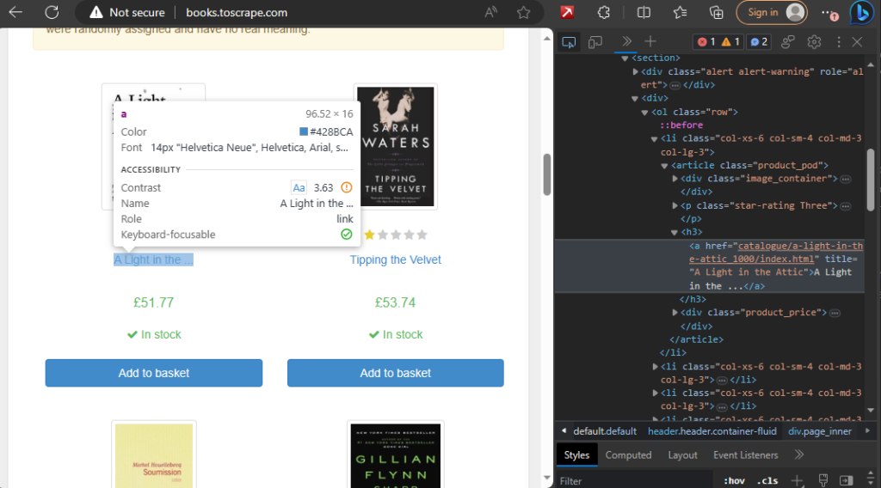Click the browser refresh button

[52, 12]
